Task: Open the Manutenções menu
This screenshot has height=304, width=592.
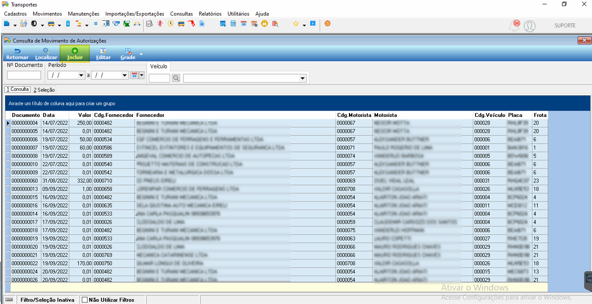Action: click(84, 14)
